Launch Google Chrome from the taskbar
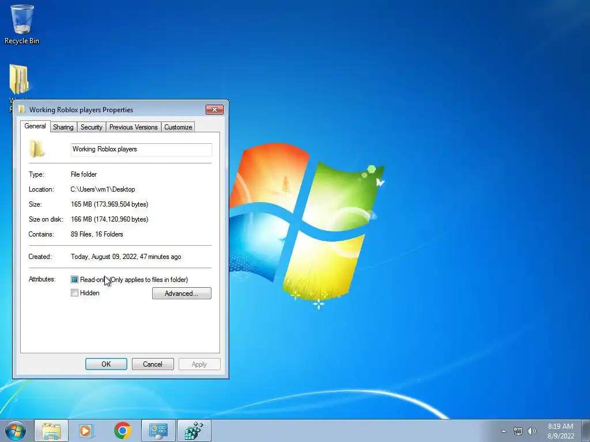 click(122, 430)
